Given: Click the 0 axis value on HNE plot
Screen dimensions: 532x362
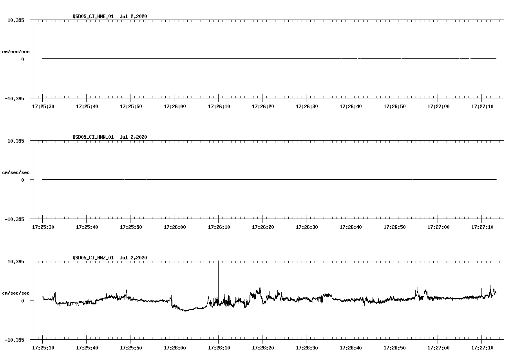Looking at the screenshot, I should tap(23, 59).
